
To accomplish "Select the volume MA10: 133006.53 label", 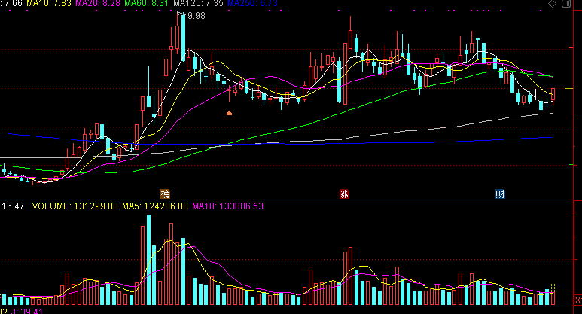I will 227,206.
